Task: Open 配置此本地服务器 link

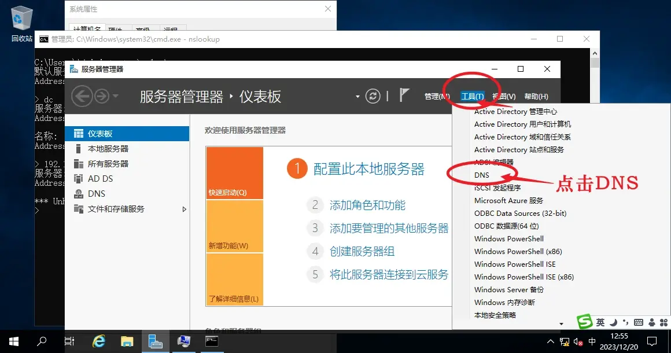Action: 369,169
